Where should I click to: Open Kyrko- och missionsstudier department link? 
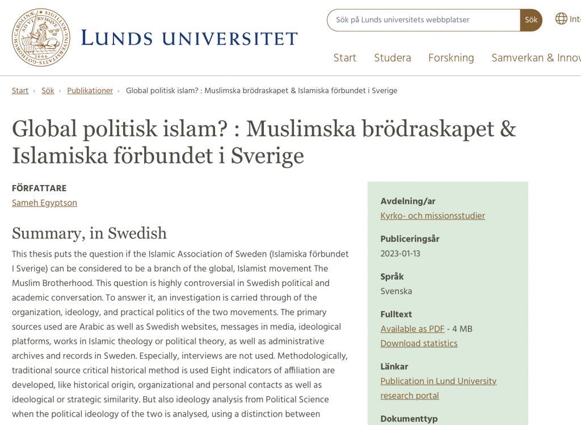coord(432,216)
